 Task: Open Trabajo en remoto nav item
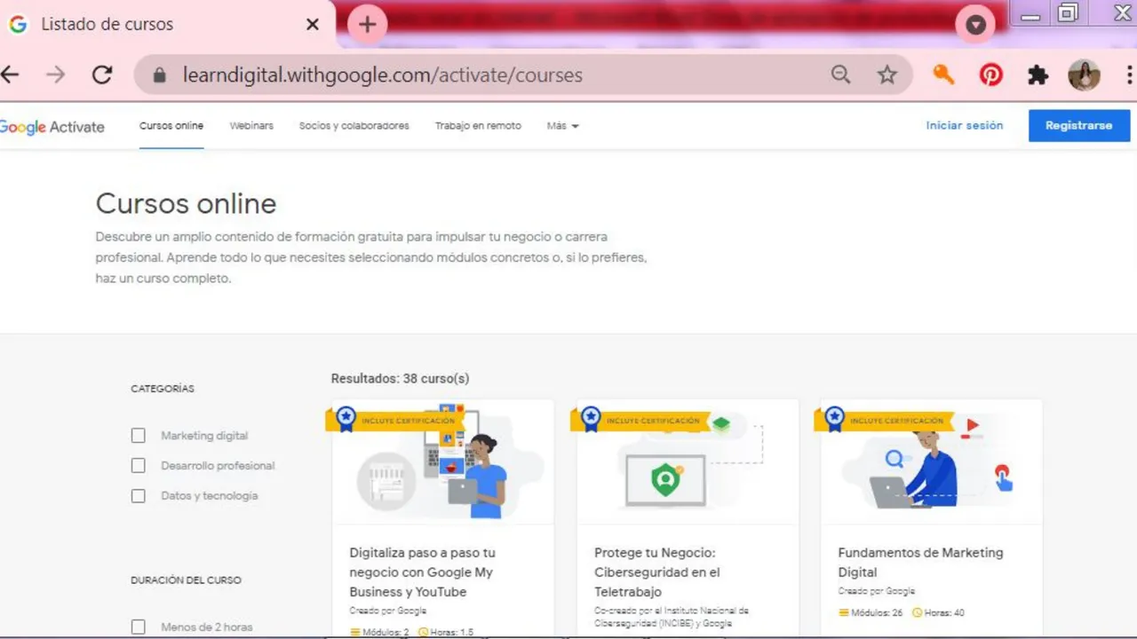pos(478,126)
